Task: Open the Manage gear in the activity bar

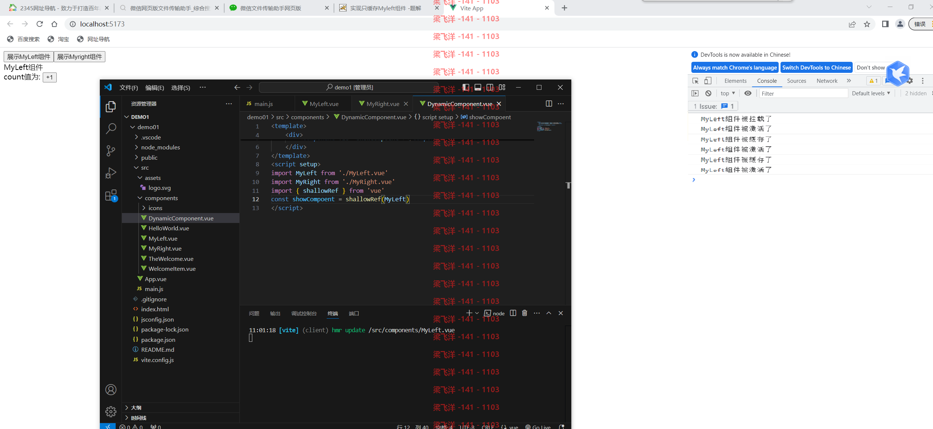Action: (111, 411)
